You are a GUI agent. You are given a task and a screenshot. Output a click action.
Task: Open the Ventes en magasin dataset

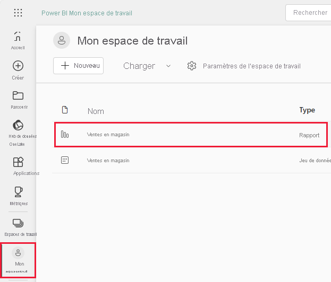tap(108, 161)
